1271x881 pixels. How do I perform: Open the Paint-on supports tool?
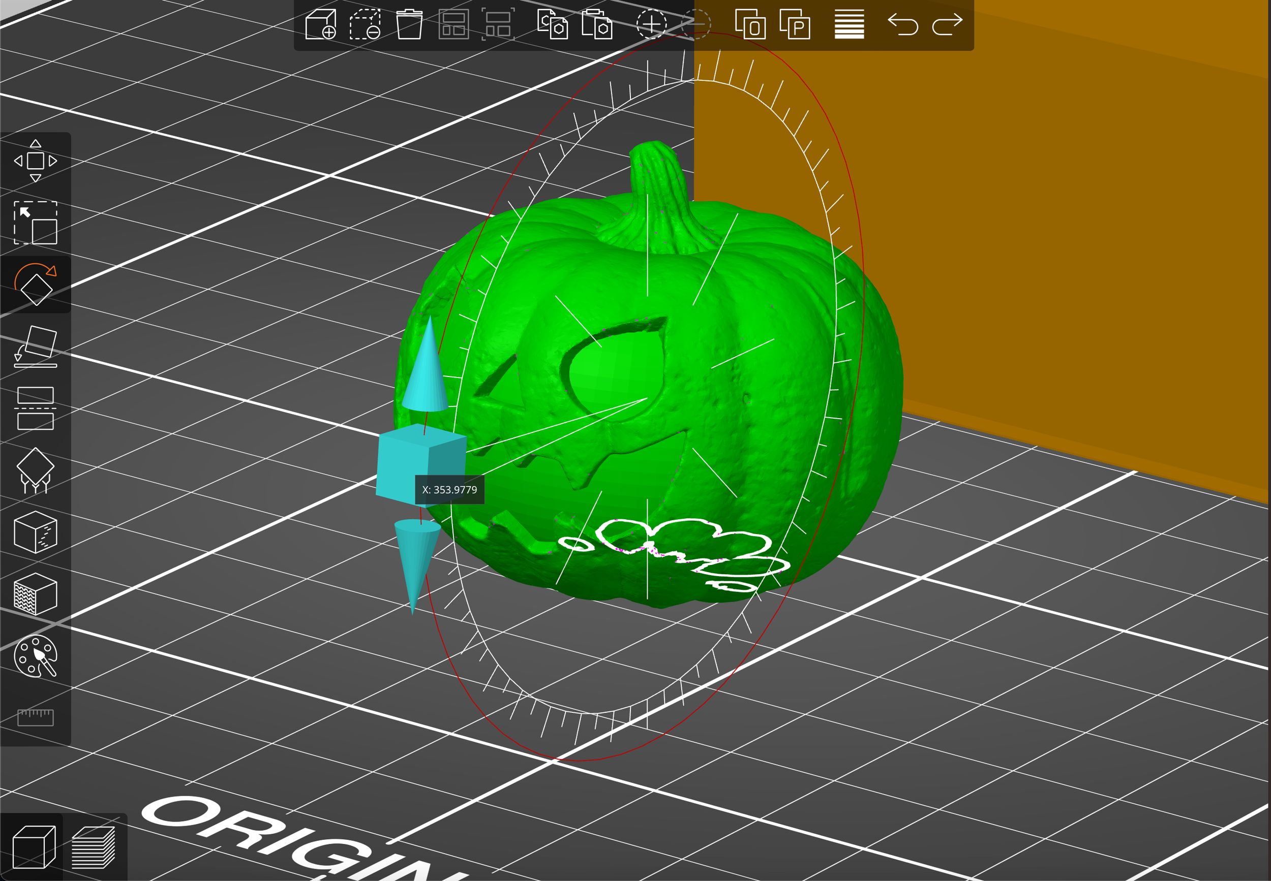tap(36, 470)
